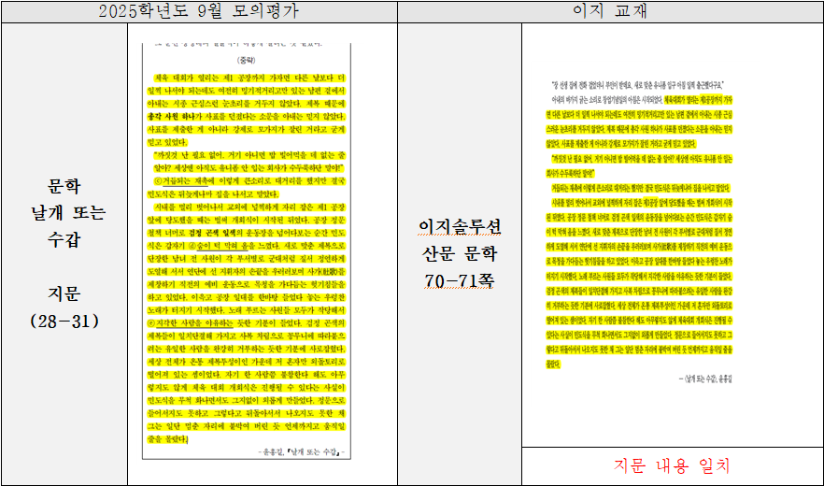Click the red '지문 내용 일치' text
824x486 pixels.
671,465
